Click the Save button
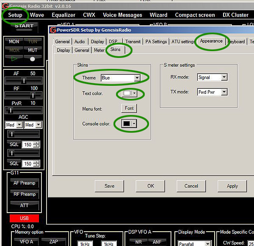The height and width of the screenshot is (246, 254). (110, 186)
